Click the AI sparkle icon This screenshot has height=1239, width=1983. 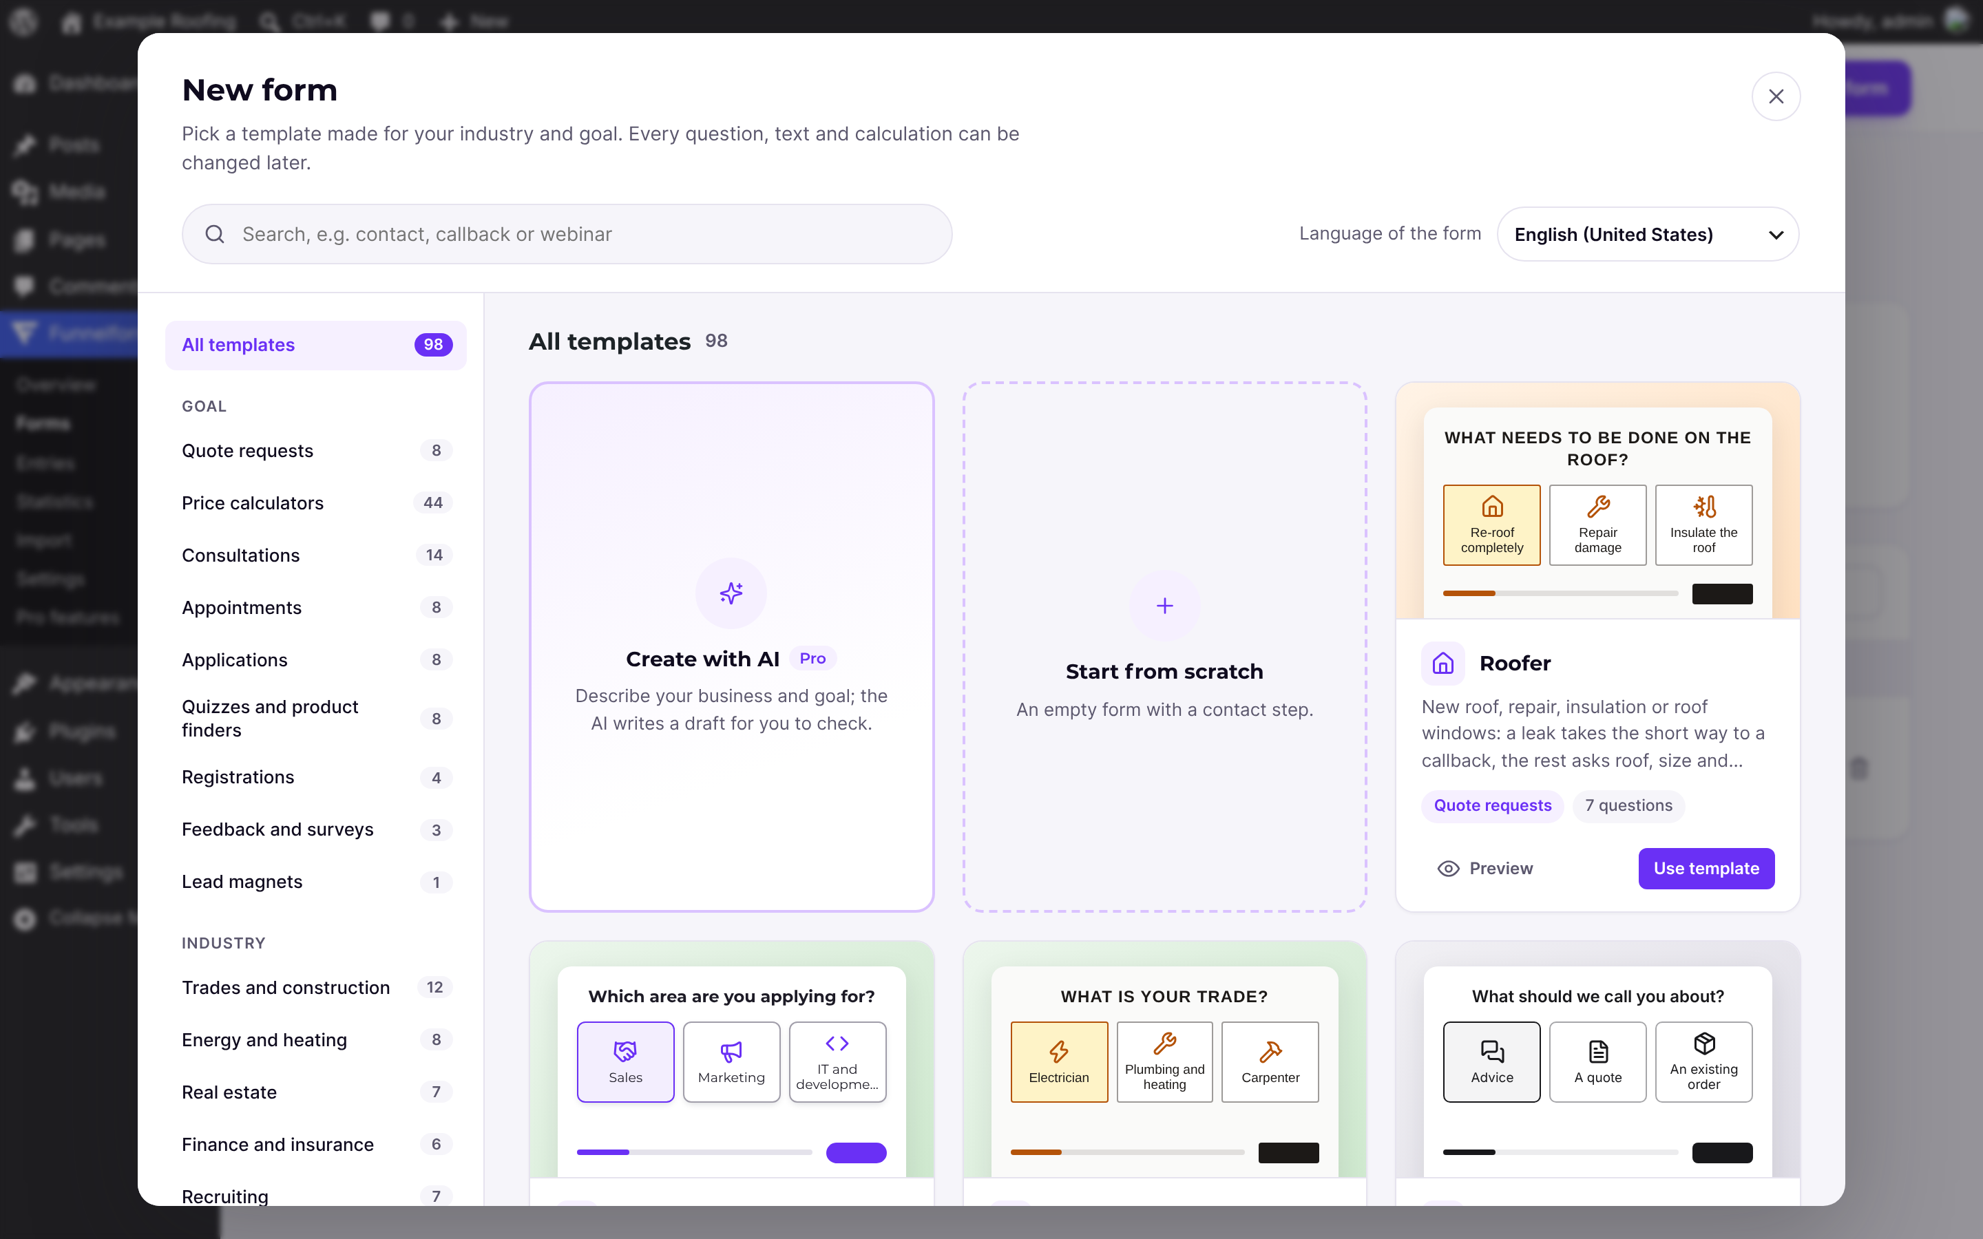click(731, 593)
